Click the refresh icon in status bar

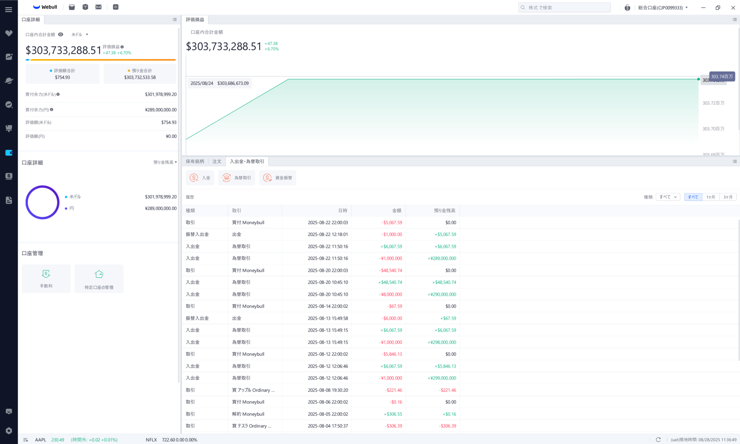(658, 439)
